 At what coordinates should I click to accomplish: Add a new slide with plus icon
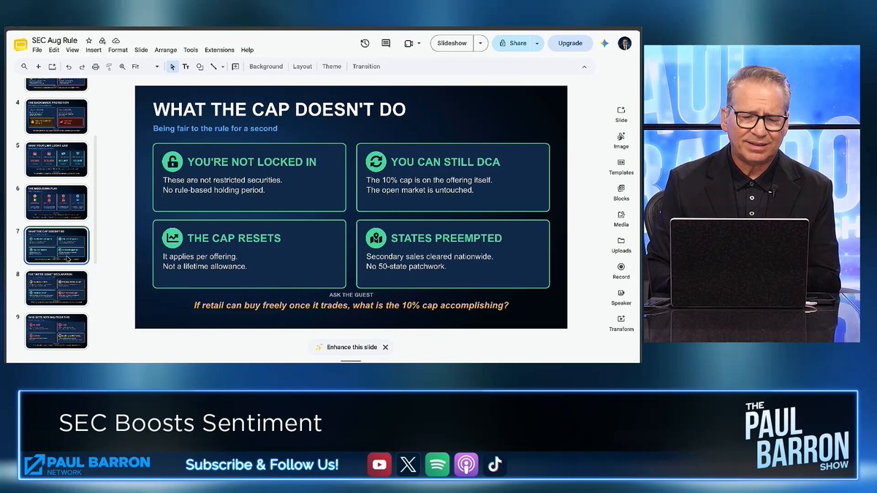click(38, 66)
